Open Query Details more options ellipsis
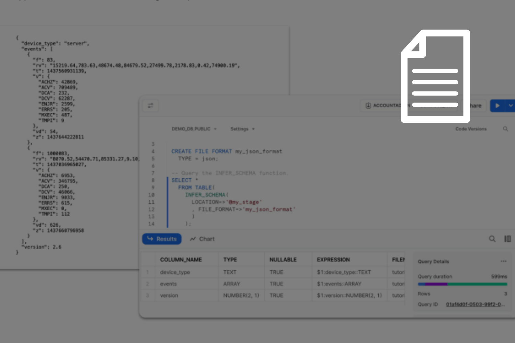 pyautogui.click(x=503, y=261)
